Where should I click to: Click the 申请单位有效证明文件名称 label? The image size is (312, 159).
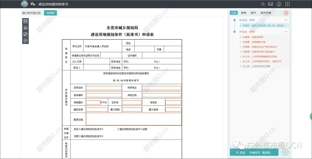(x=85, y=56)
